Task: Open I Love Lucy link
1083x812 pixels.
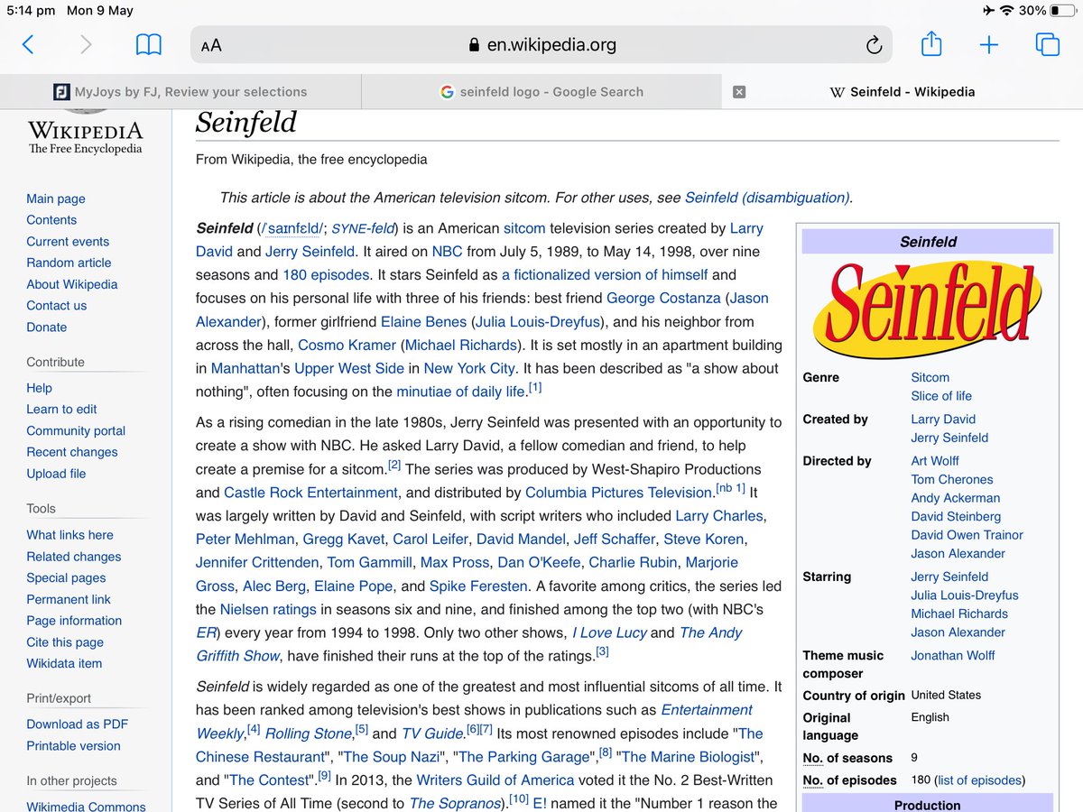Action: 609,633
